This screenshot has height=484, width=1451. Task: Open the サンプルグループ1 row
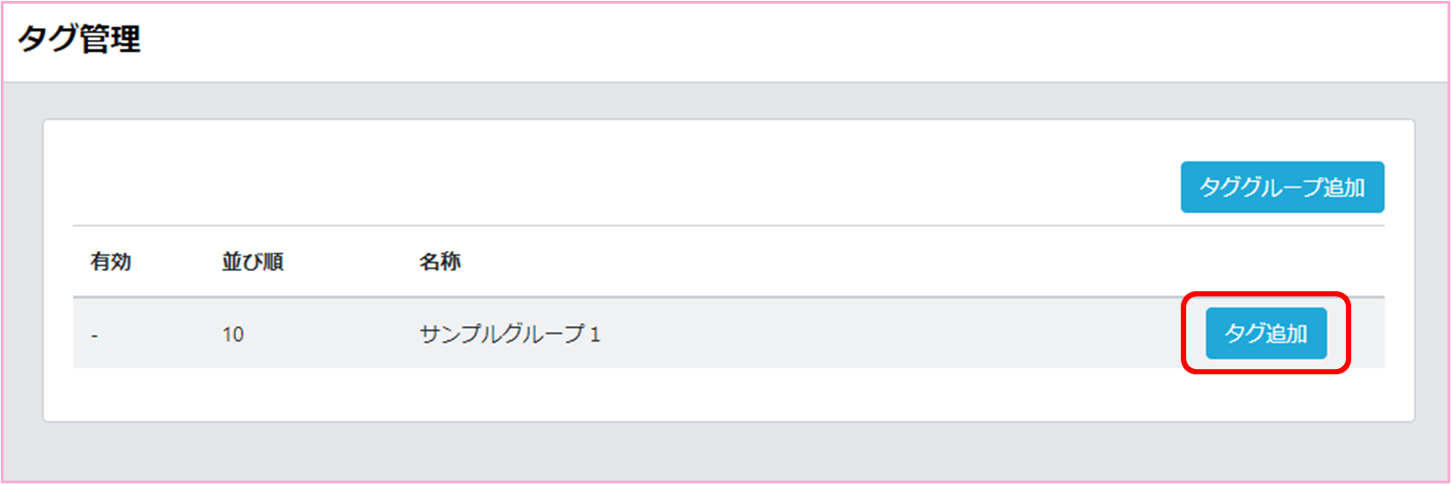[510, 334]
